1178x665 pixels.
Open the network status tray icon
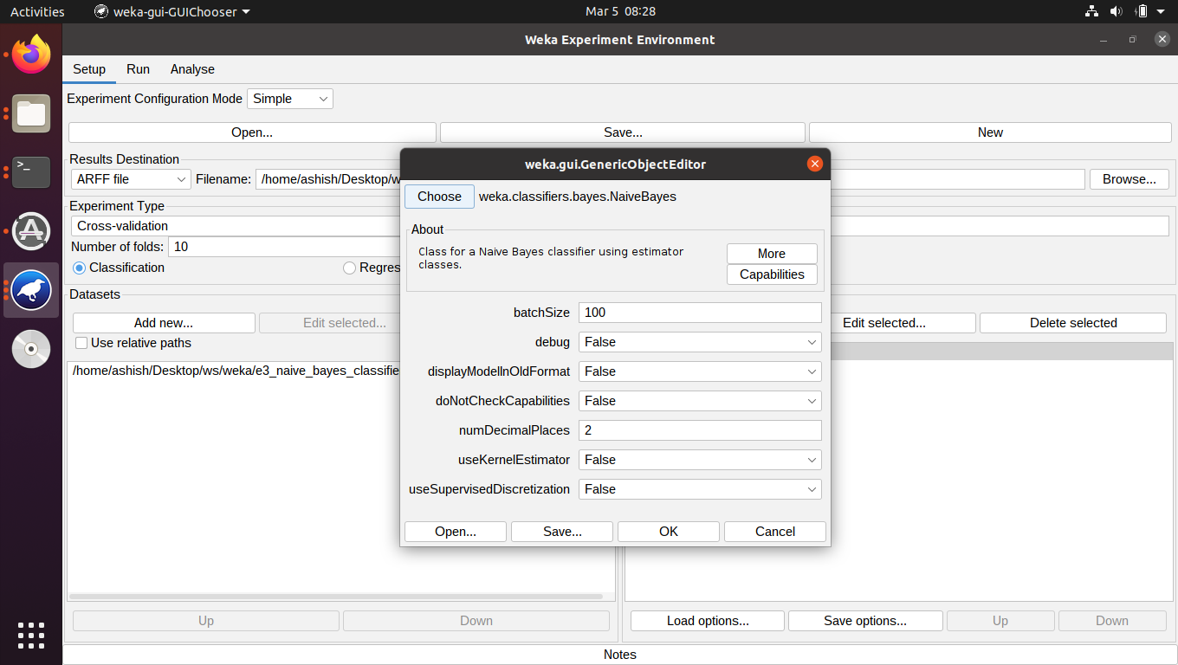pos(1091,11)
